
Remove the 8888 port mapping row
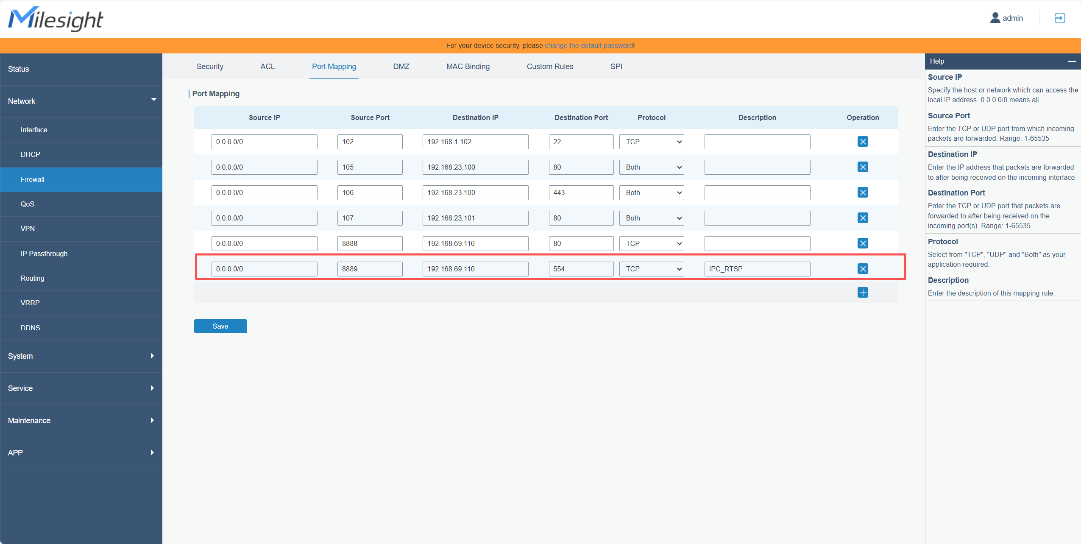click(862, 243)
